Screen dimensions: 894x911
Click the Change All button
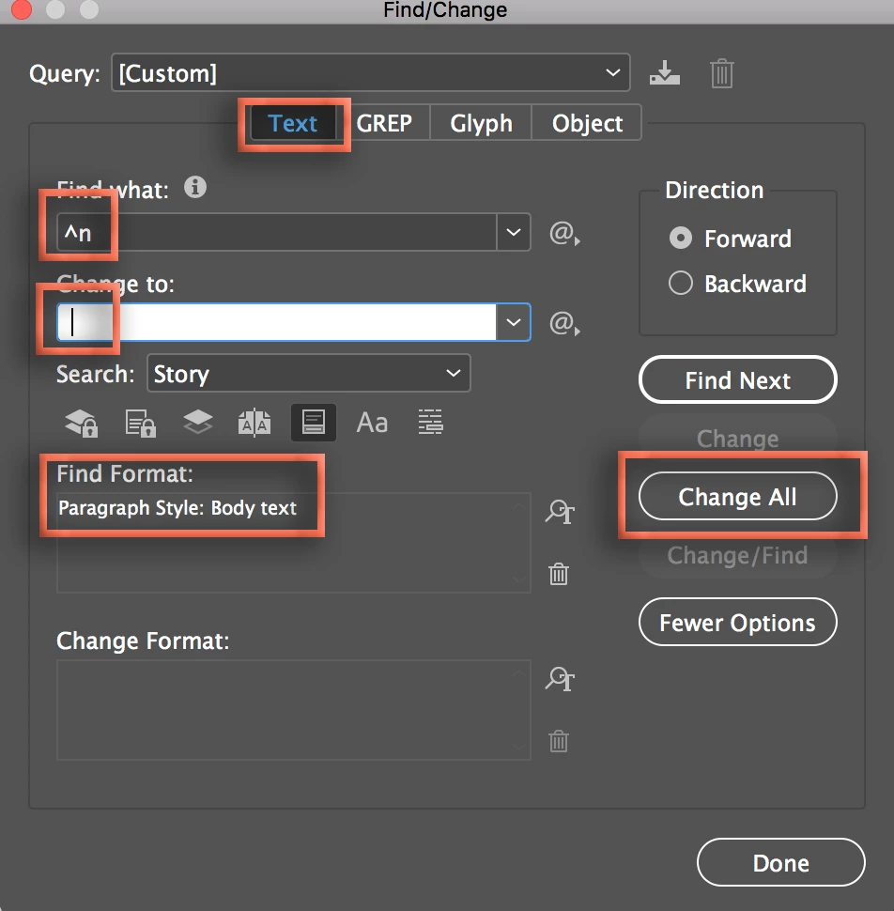click(738, 497)
